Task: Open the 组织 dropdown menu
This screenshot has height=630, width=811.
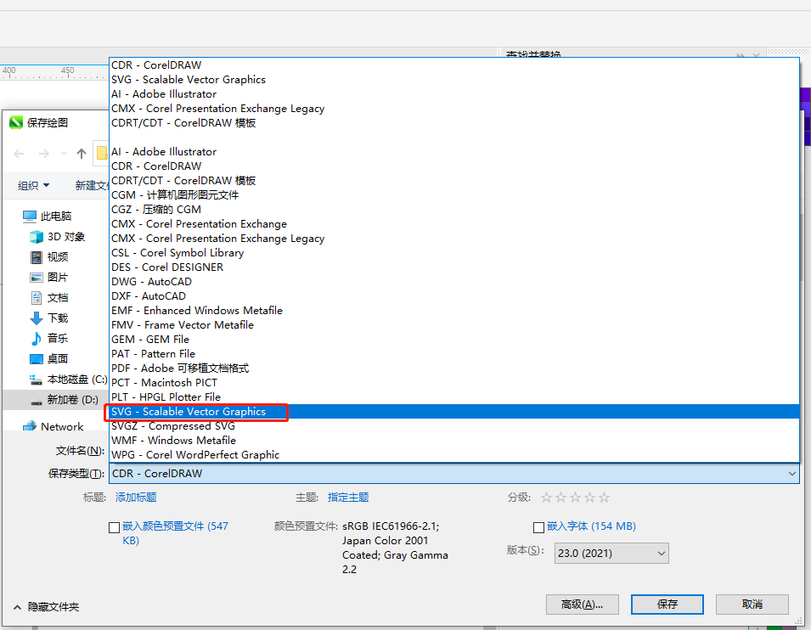Action: (34, 186)
